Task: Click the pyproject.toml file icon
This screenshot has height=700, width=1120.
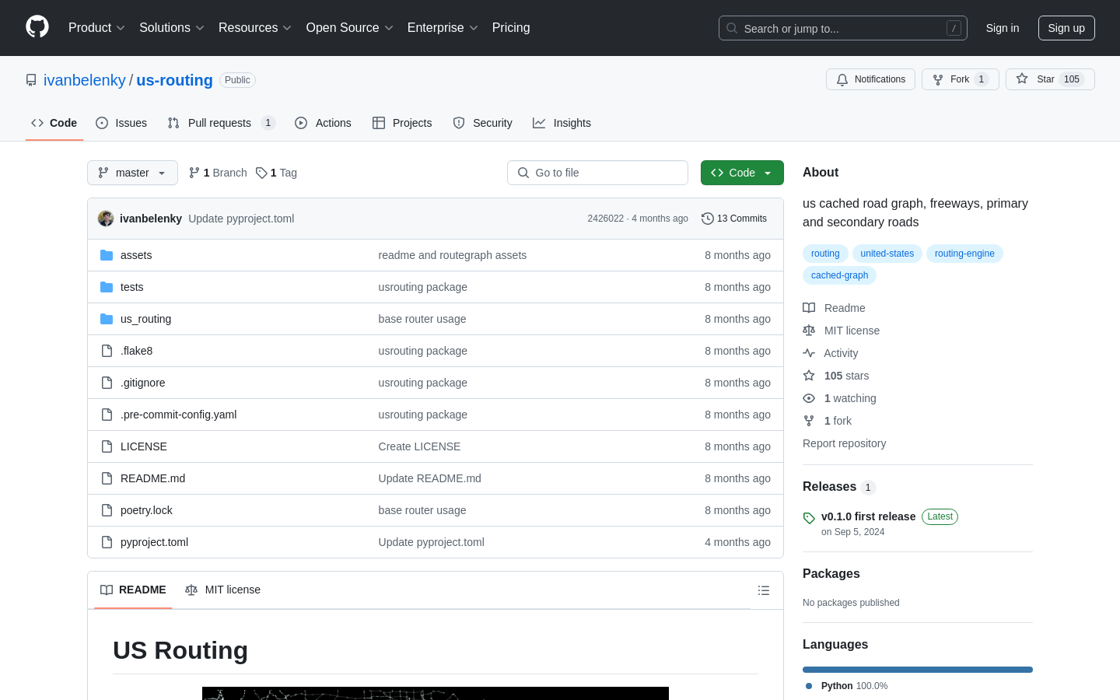Action: pyautogui.click(x=107, y=542)
